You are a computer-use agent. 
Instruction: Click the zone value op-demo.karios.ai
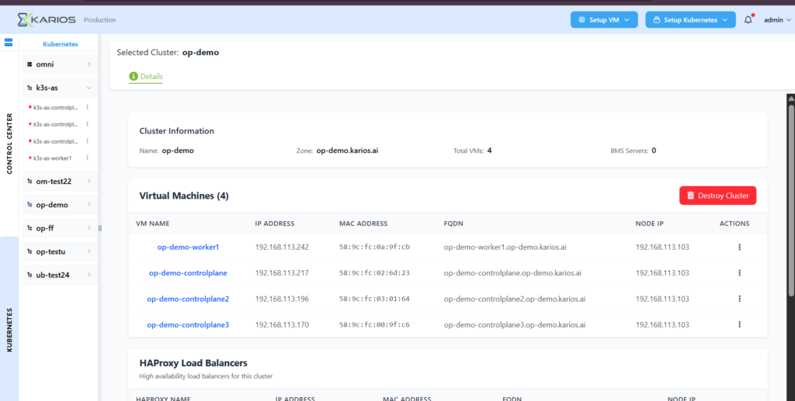(347, 150)
